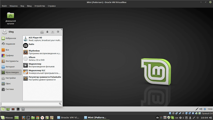Launch Chrome from host taskbar

(38, 118)
